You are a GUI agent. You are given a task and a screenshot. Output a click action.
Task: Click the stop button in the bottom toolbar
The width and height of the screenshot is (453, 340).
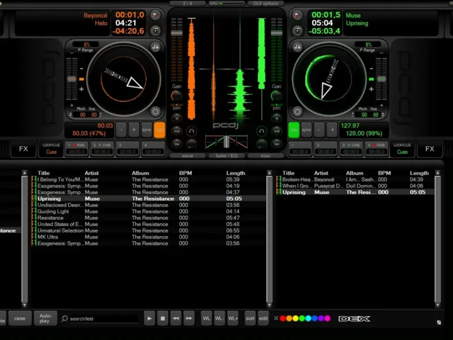(163, 318)
